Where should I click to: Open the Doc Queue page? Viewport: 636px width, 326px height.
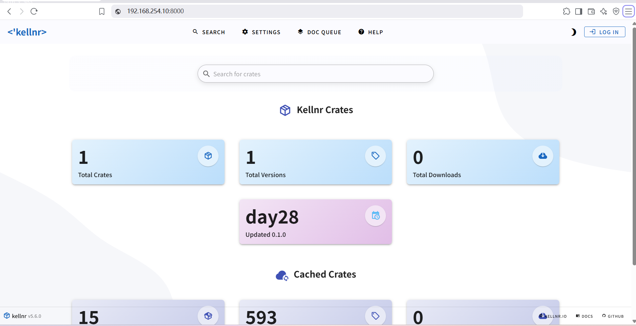point(319,32)
